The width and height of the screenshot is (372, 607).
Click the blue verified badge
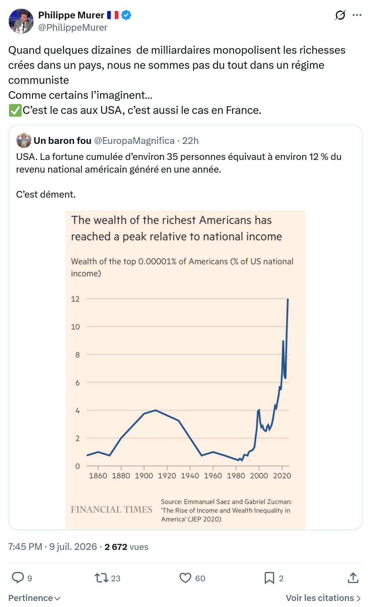126,15
